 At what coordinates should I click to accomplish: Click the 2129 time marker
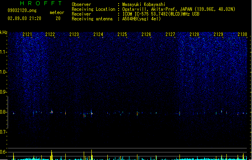click(218, 34)
